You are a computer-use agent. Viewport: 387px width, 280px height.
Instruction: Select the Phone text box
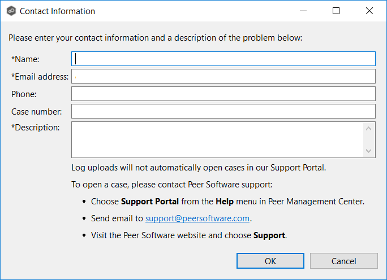(223, 94)
